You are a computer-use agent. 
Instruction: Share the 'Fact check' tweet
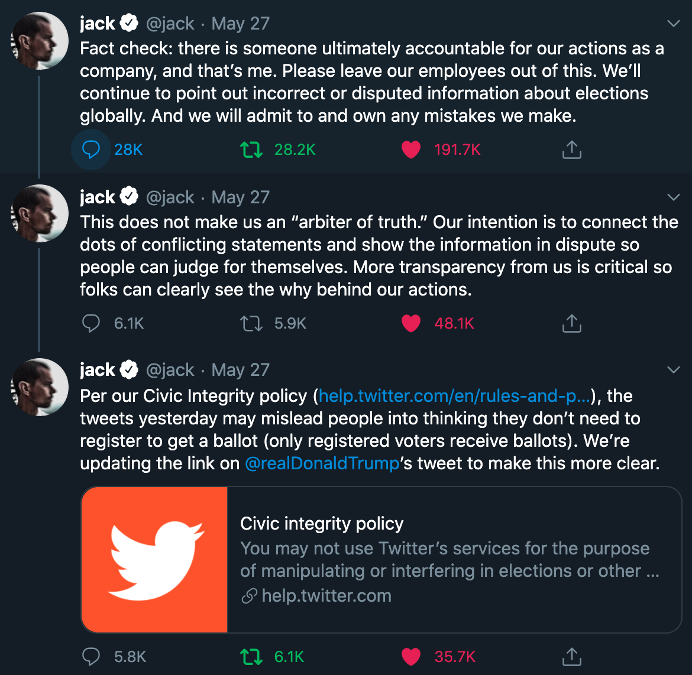pos(571,150)
